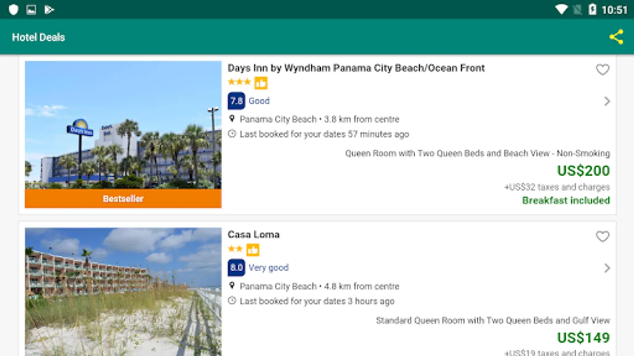
Task: Tap Panama City Beach 3.8 km from centre
Action: [x=319, y=119]
